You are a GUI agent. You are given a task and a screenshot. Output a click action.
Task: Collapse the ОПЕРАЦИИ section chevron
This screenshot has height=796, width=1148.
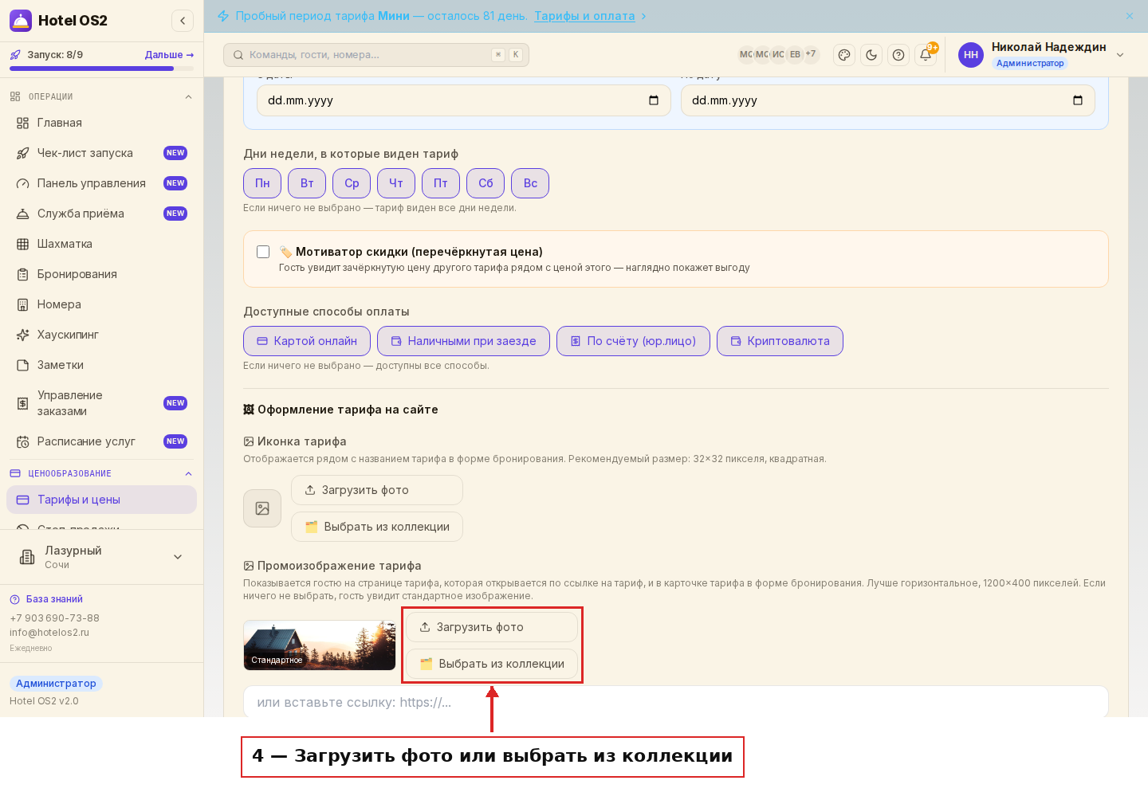pyautogui.click(x=189, y=97)
